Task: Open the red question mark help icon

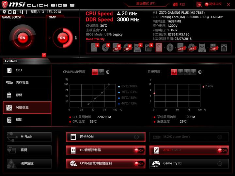Action: pos(44,55)
